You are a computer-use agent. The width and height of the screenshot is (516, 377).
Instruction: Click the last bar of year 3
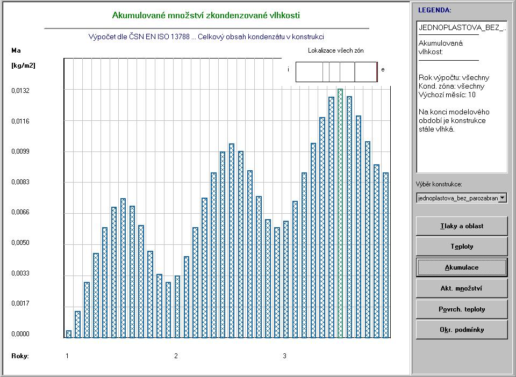[x=386, y=255]
